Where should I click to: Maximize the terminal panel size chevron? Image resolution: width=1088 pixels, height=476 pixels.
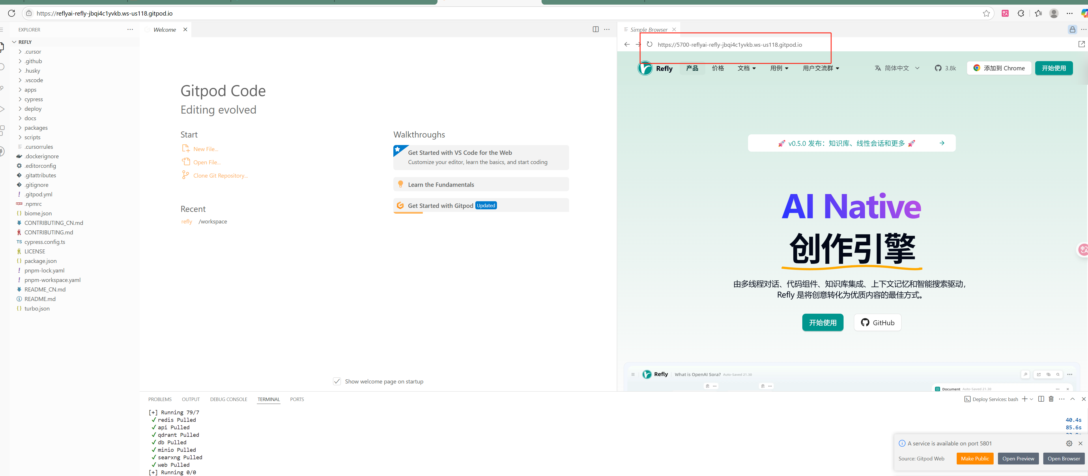pyautogui.click(x=1072, y=399)
